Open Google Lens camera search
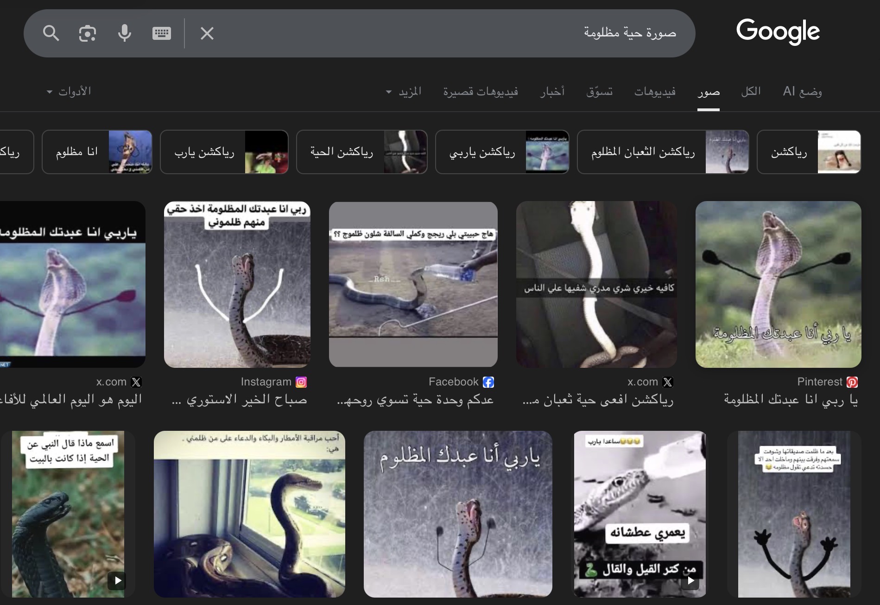 (88, 33)
